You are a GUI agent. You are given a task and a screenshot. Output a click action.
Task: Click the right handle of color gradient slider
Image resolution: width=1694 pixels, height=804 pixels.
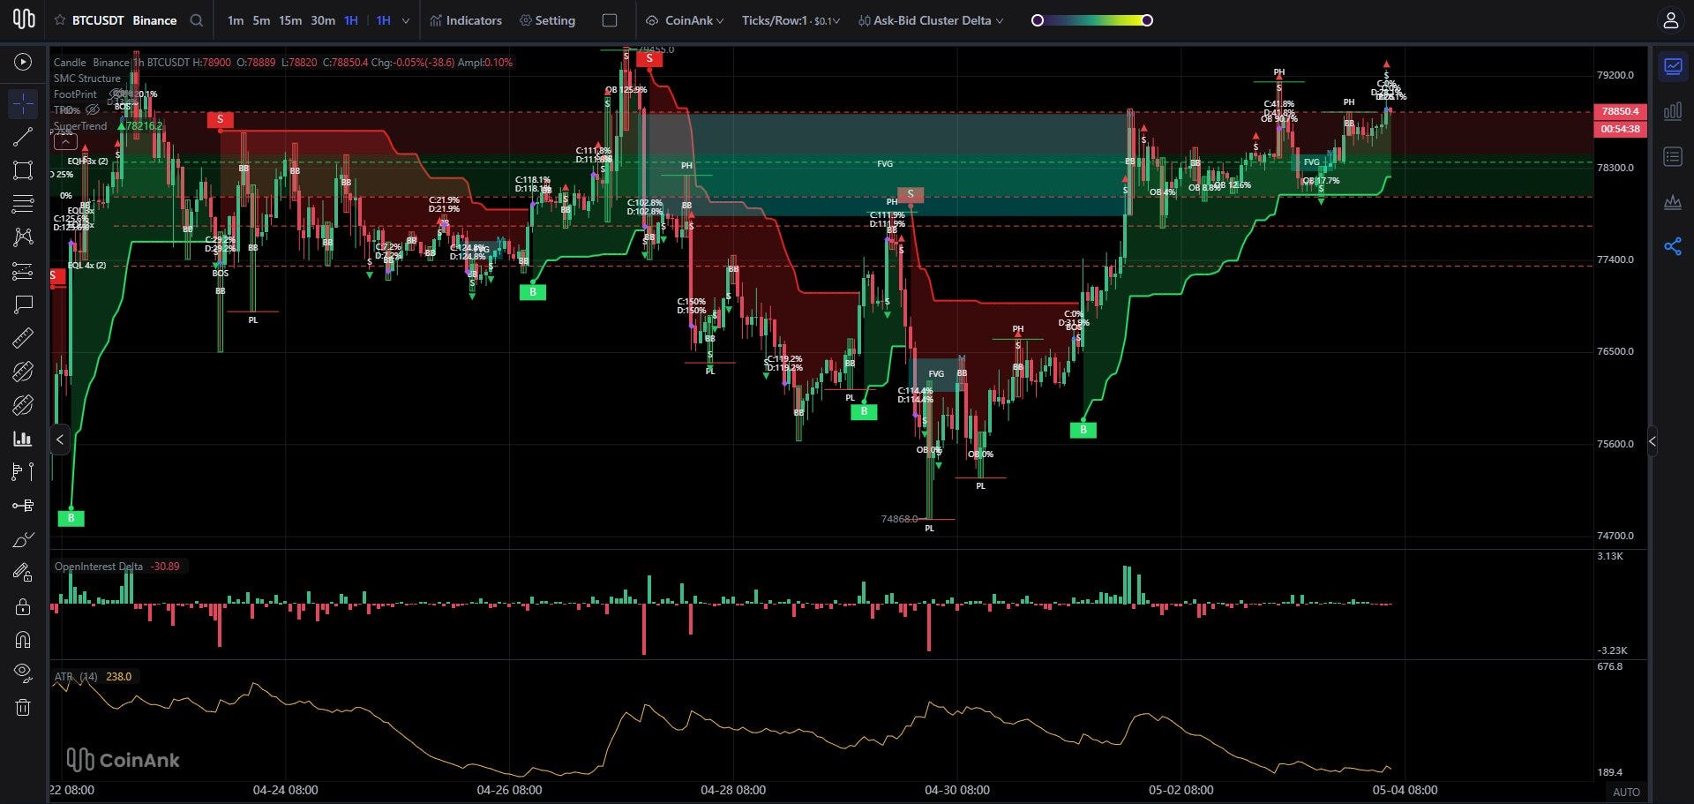tap(1147, 20)
